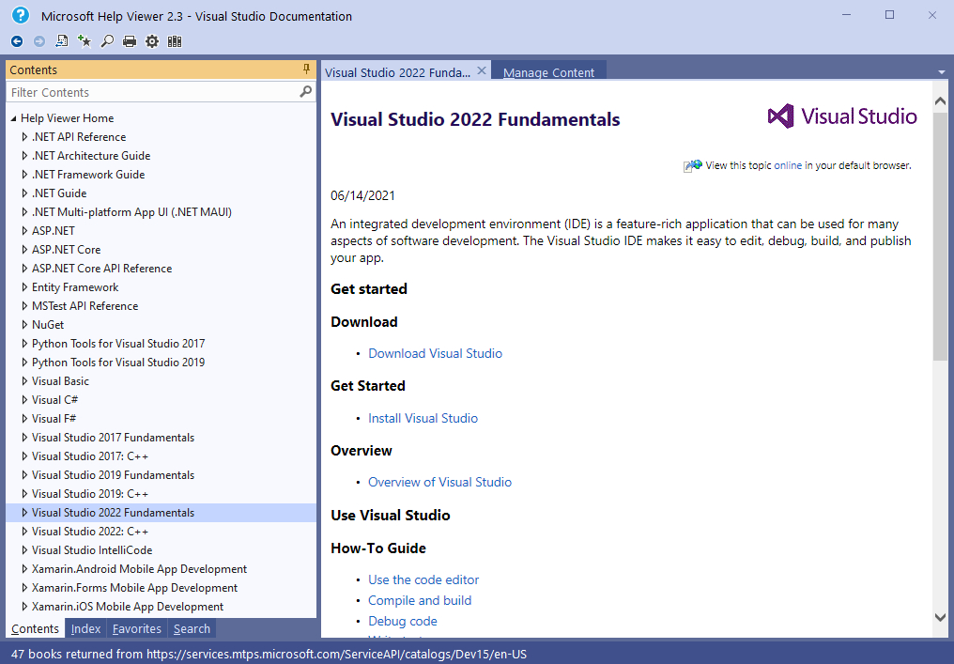The width and height of the screenshot is (954, 664).
Task: Select the Visual Basic entry
Action: 60,381
